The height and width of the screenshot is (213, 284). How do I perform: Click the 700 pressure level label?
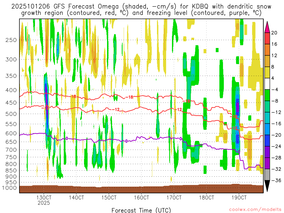pos(11,150)
